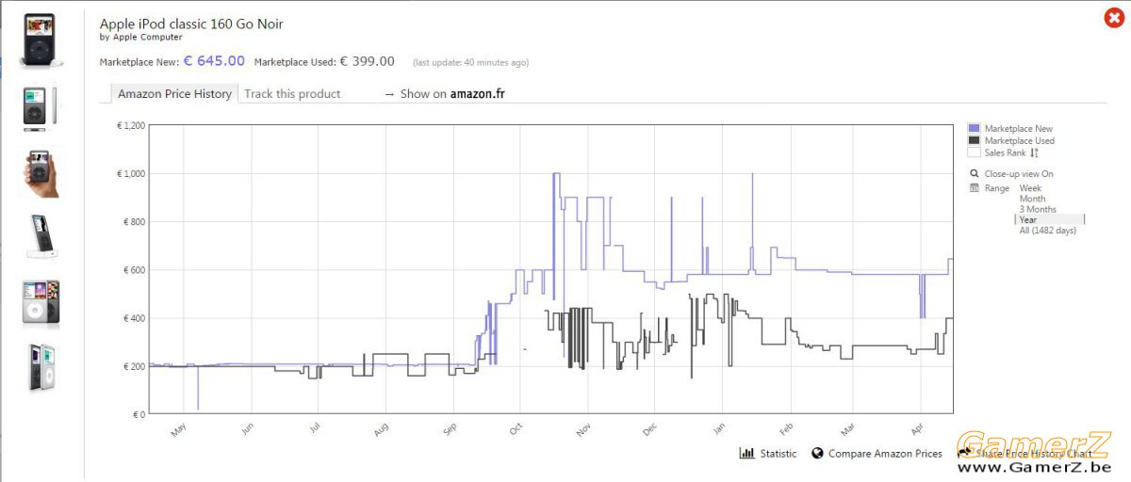Click the € 400 axis label
Viewport: 1131px width, 482px height.
[134, 318]
